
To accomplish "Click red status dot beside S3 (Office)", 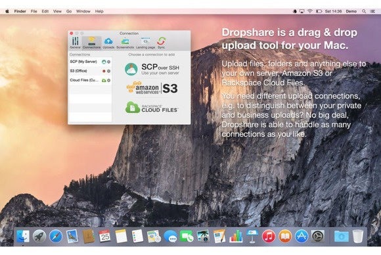I will point(104,71).
